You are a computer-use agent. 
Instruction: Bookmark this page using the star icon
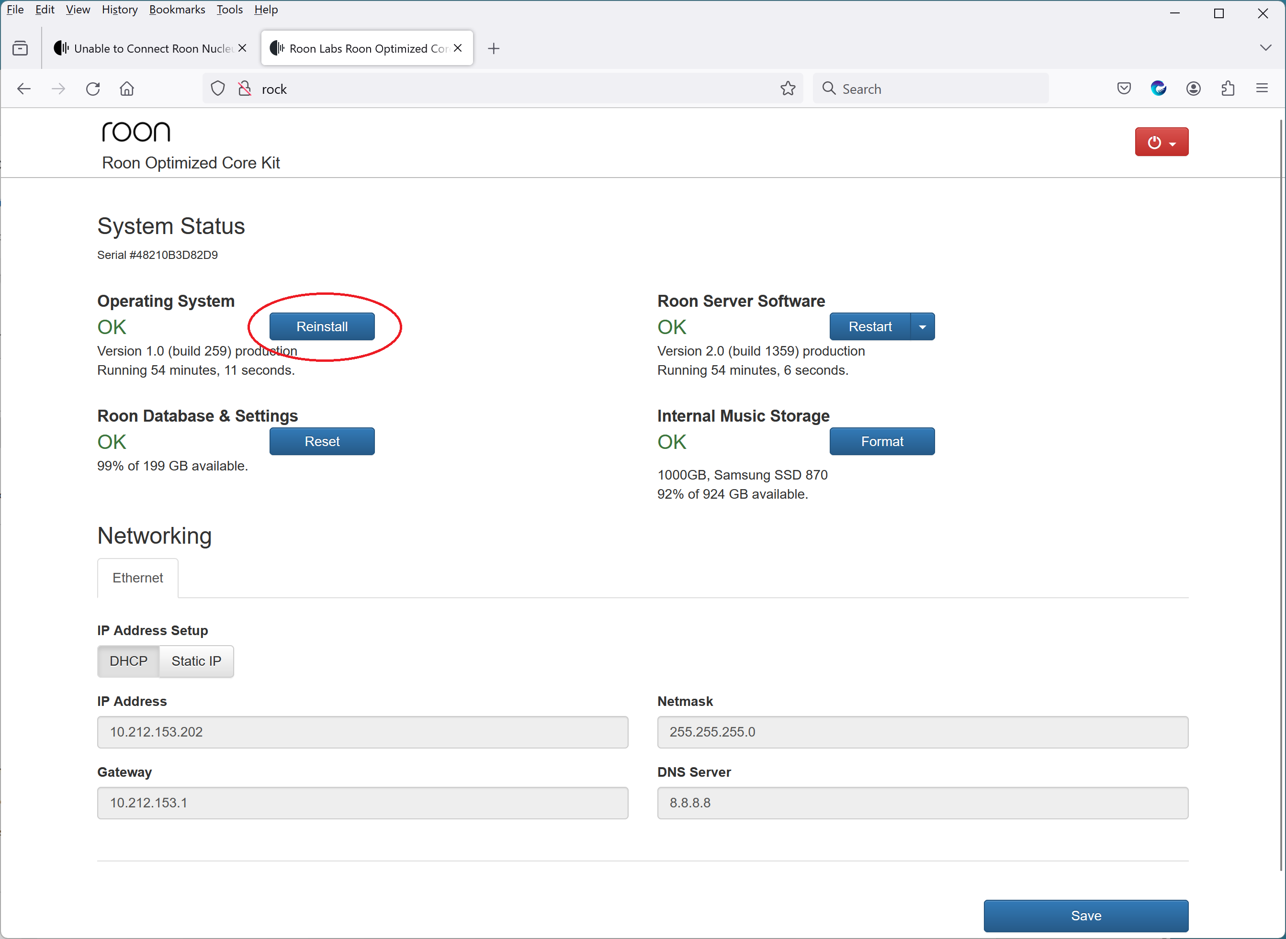[788, 88]
